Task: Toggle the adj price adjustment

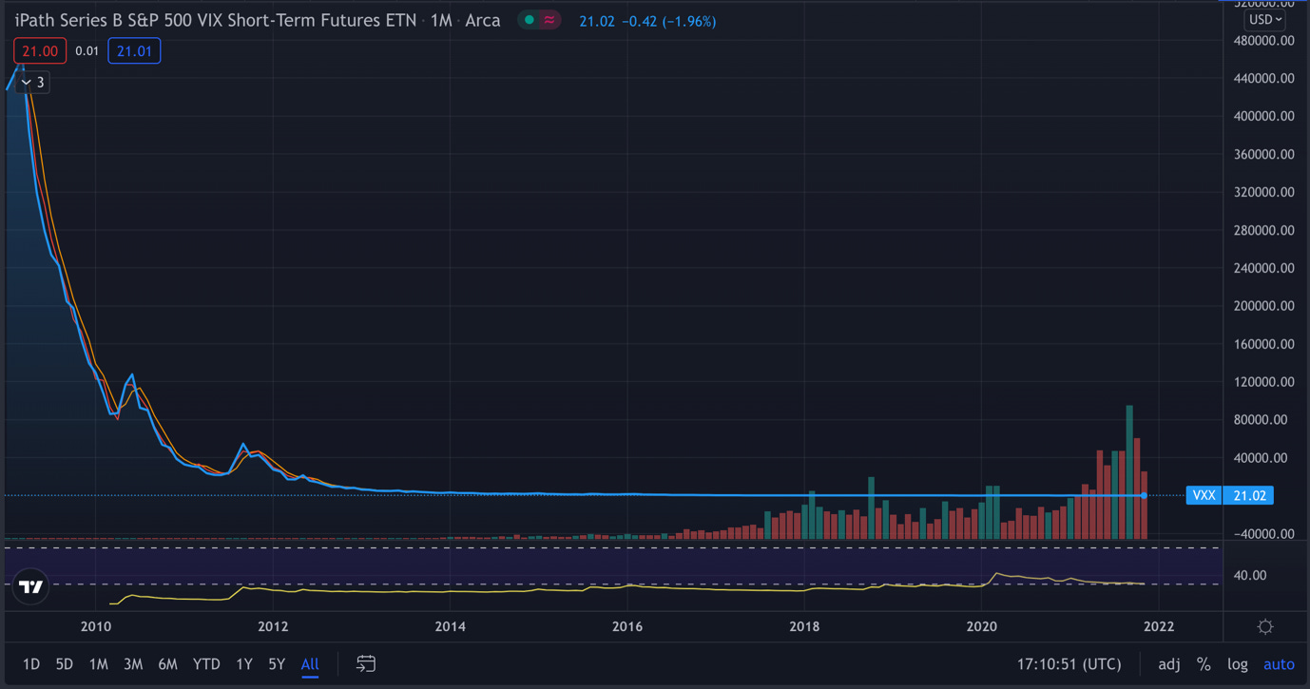Action: (x=1169, y=664)
